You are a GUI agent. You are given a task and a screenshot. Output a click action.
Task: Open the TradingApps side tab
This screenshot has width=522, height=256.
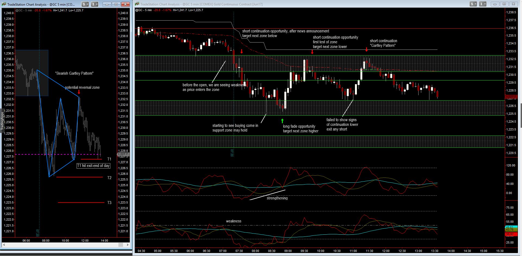click(x=2, y=121)
